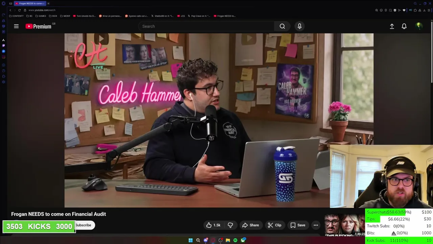This screenshot has height=244, width=433.
Task: Click the video title text
Action: point(59,214)
